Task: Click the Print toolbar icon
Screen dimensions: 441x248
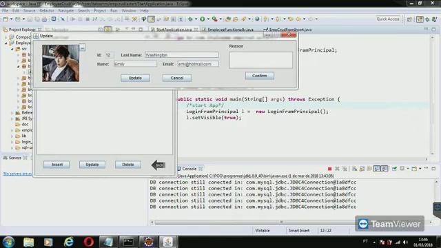Action: click(x=44, y=19)
